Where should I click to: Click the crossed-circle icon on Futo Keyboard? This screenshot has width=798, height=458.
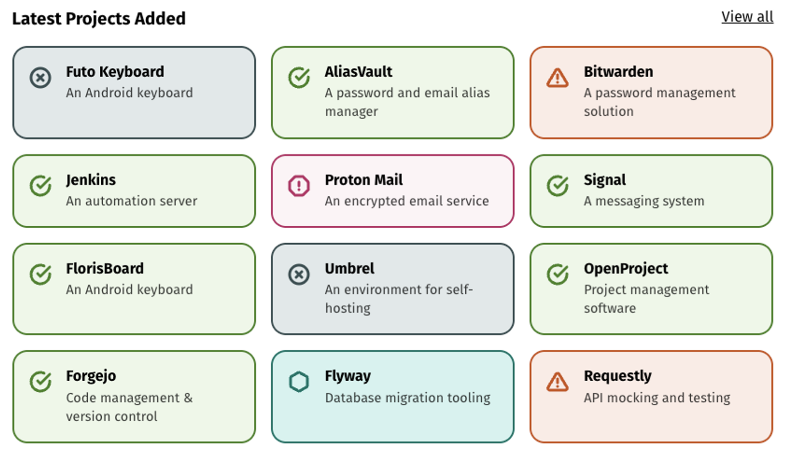[40, 78]
